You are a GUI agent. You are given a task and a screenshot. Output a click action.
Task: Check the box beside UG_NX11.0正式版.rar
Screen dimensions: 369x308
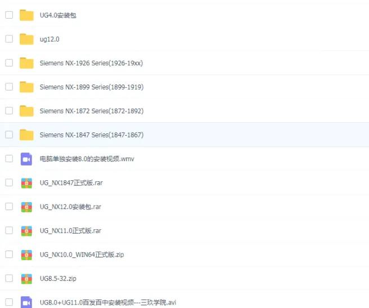coord(9,230)
